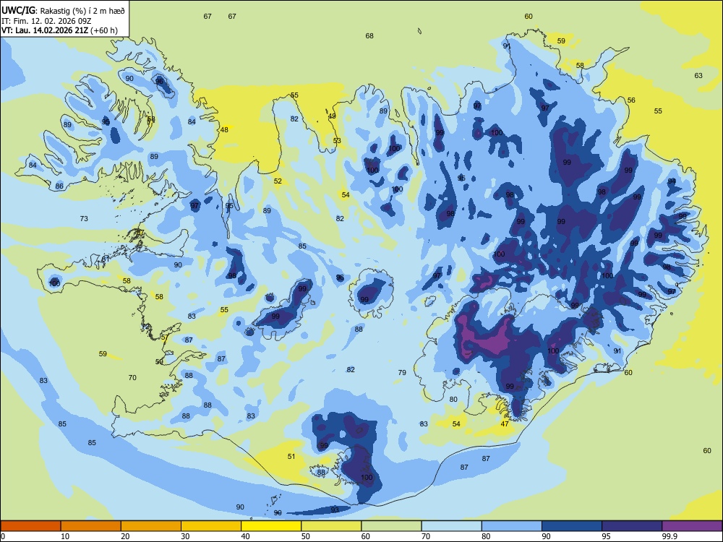The height and width of the screenshot is (542, 723).
Task: Click the legend scale label '20'
Action: 125,536
